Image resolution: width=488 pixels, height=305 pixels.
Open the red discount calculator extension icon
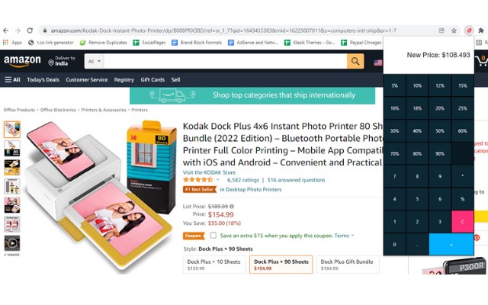click(468, 30)
